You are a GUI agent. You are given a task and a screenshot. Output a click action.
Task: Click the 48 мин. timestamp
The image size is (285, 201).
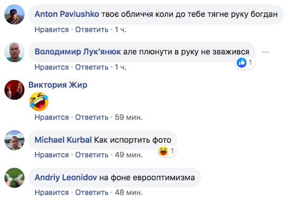[x=129, y=192]
